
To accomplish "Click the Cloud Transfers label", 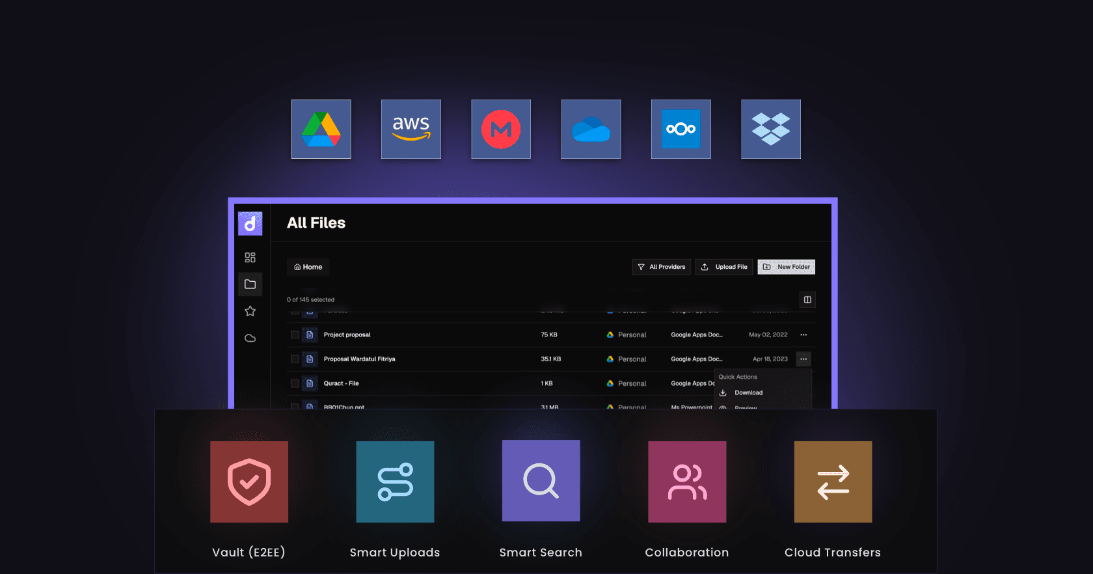I will pos(833,553).
